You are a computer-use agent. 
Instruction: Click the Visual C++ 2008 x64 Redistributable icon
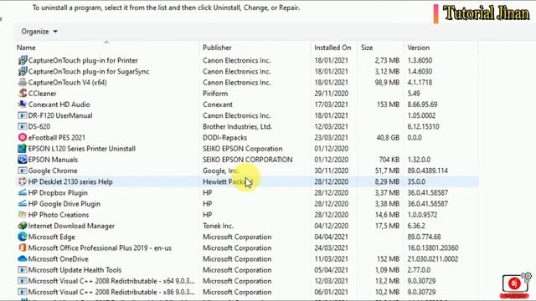pyautogui.click(x=23, y=281)
